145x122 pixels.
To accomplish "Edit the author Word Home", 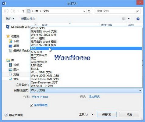I will point(40,97).
